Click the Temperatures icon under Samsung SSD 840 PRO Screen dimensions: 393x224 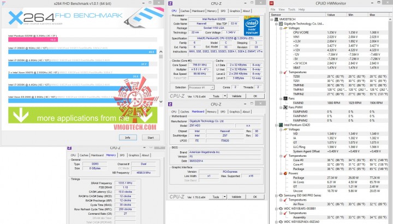click(285, 200)
